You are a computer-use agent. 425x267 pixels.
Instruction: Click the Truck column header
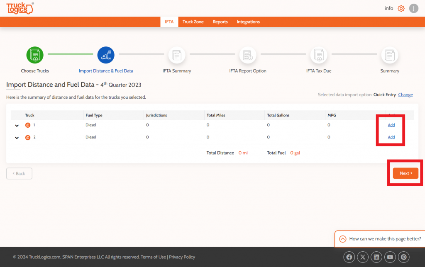click(x=30, y=115)
